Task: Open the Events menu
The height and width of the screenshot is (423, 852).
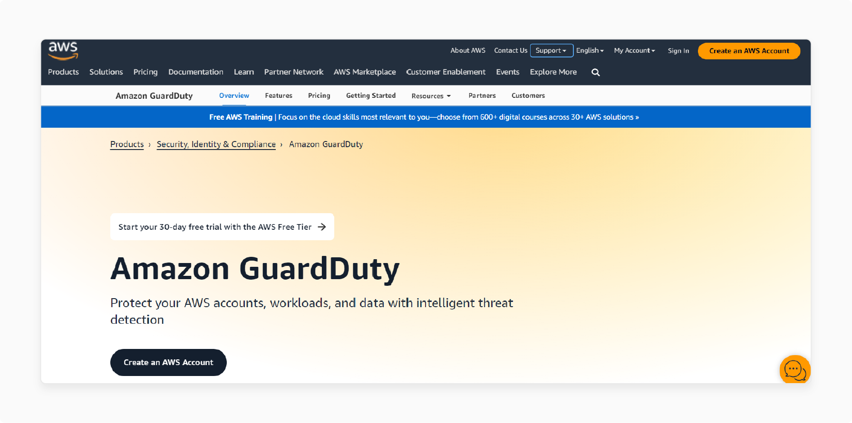Action: [x=508, y=72]
